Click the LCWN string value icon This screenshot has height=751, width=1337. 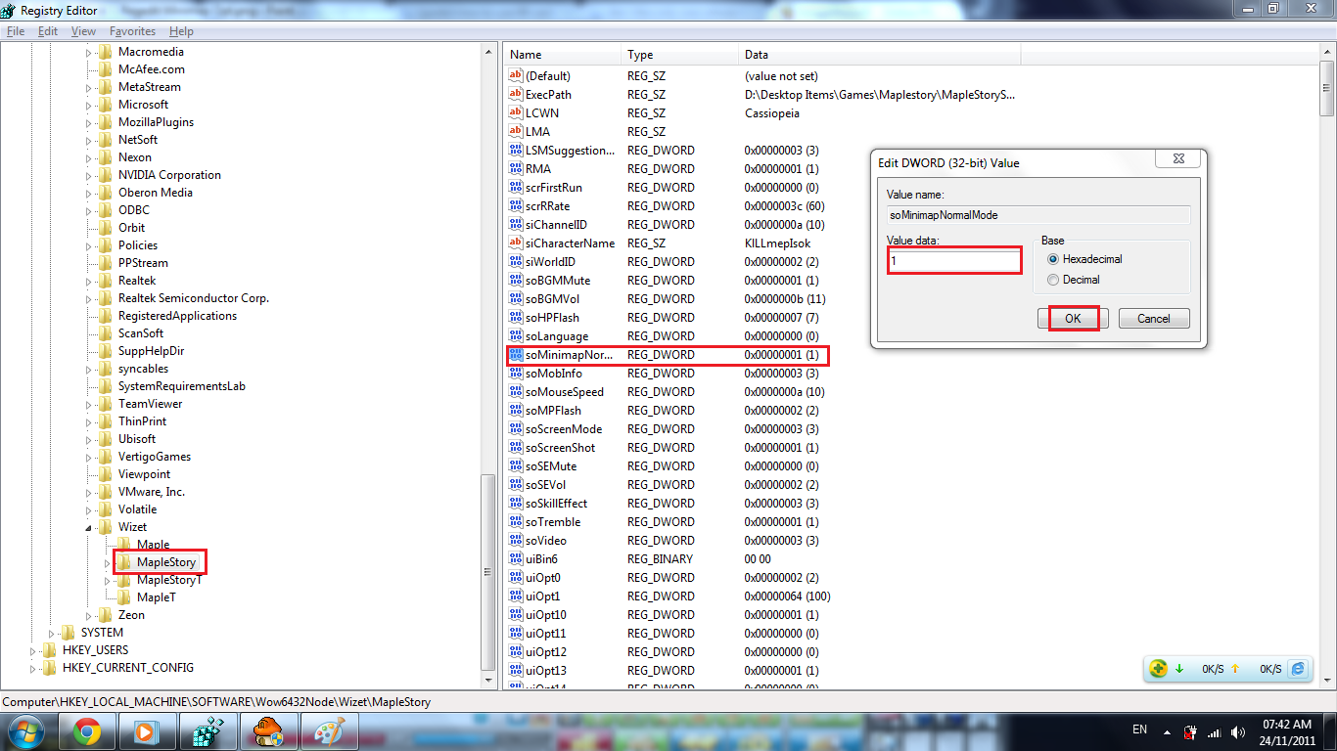(516, 113)
